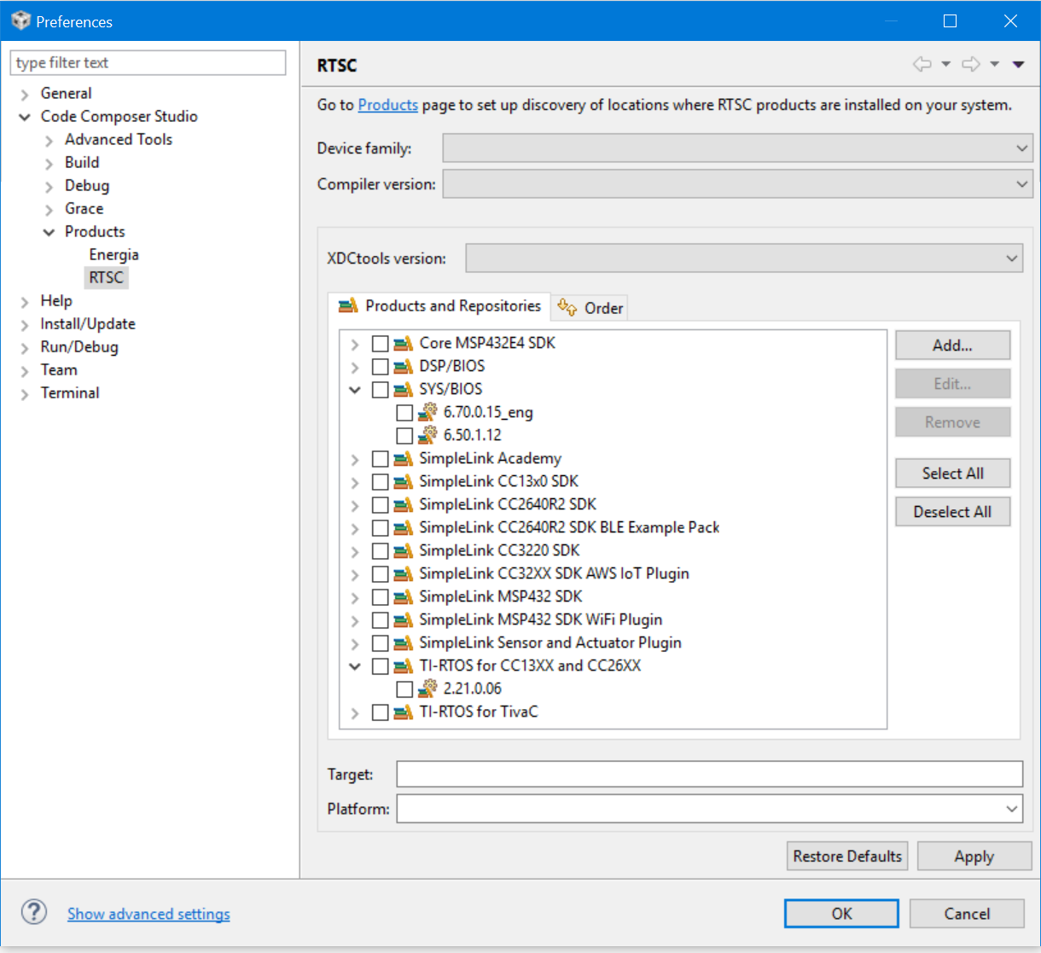Open the help question mark icon

34,912
